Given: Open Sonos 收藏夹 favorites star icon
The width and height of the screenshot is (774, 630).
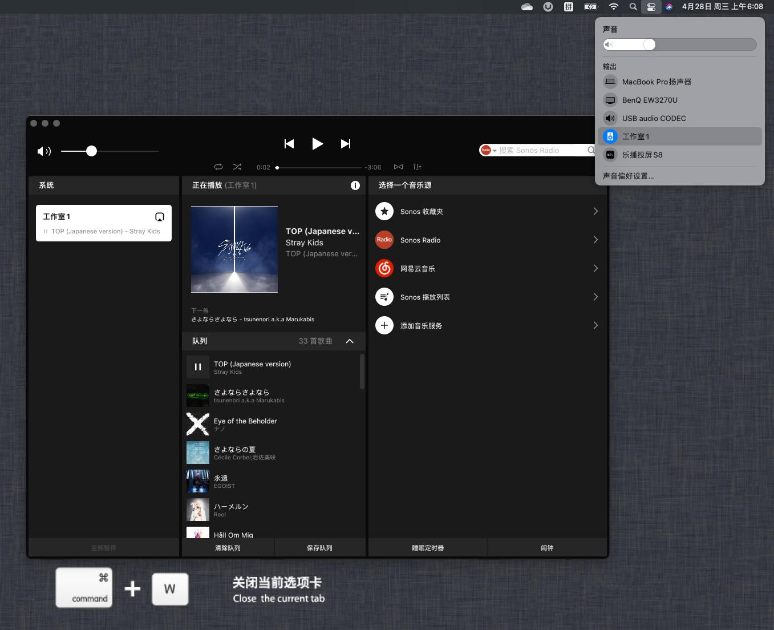Looking at the screenshot, I should tap(384, 212).
